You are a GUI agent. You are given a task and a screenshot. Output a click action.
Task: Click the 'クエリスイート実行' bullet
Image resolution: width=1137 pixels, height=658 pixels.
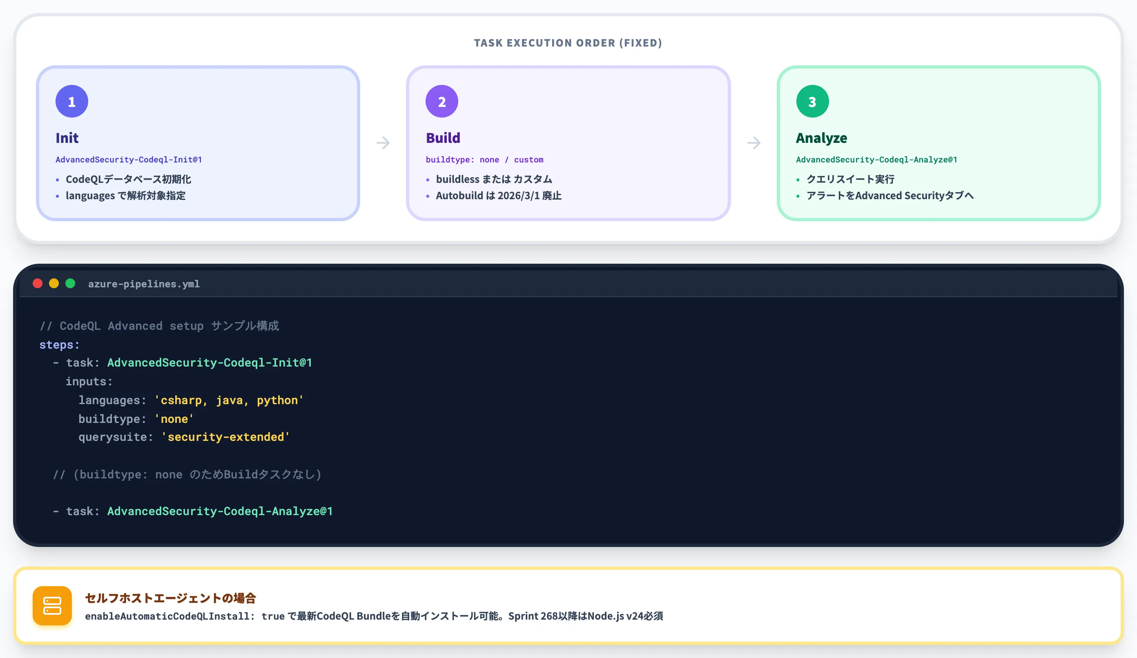click(x=850, y=179)
